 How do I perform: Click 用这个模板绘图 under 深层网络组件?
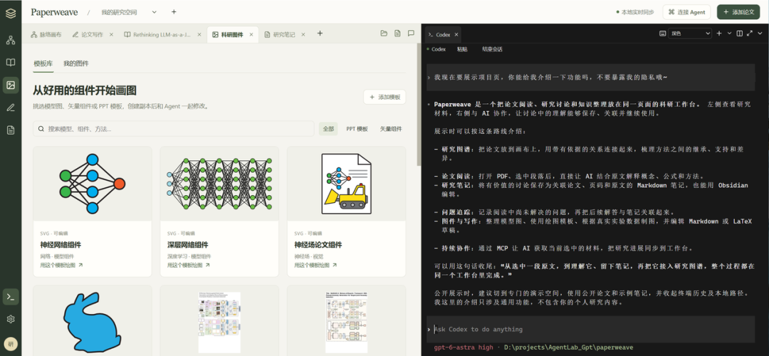[188, 265]
